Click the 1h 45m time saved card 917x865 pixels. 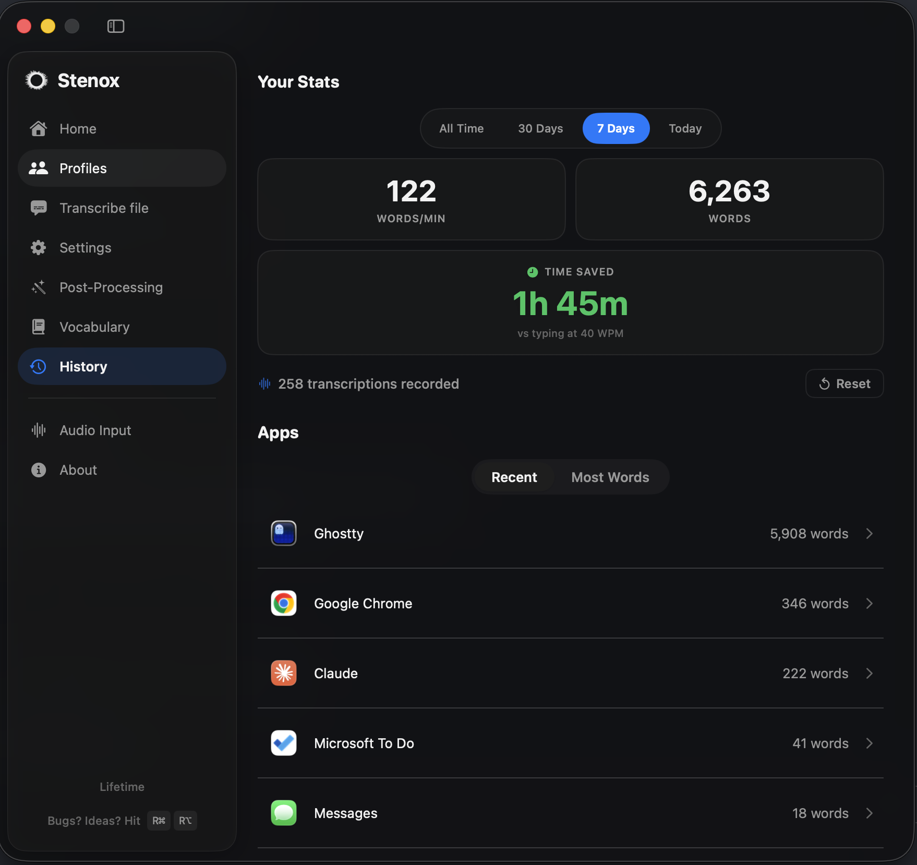571,303
